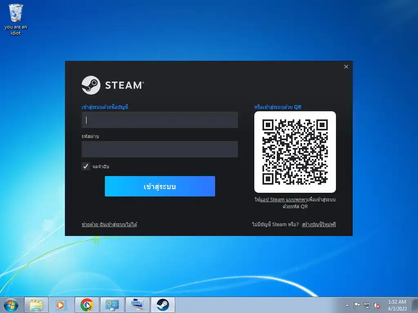Open the On-Screen Keyboard taskbar icon

137,305
